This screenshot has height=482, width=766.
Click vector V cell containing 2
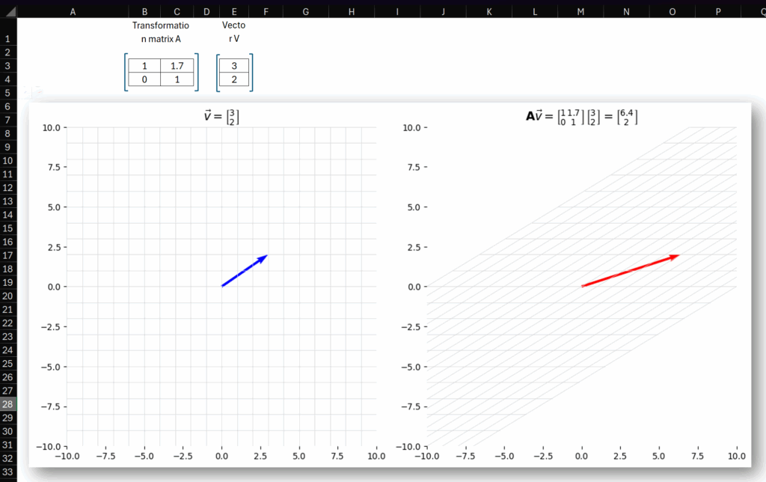(234, 79)
